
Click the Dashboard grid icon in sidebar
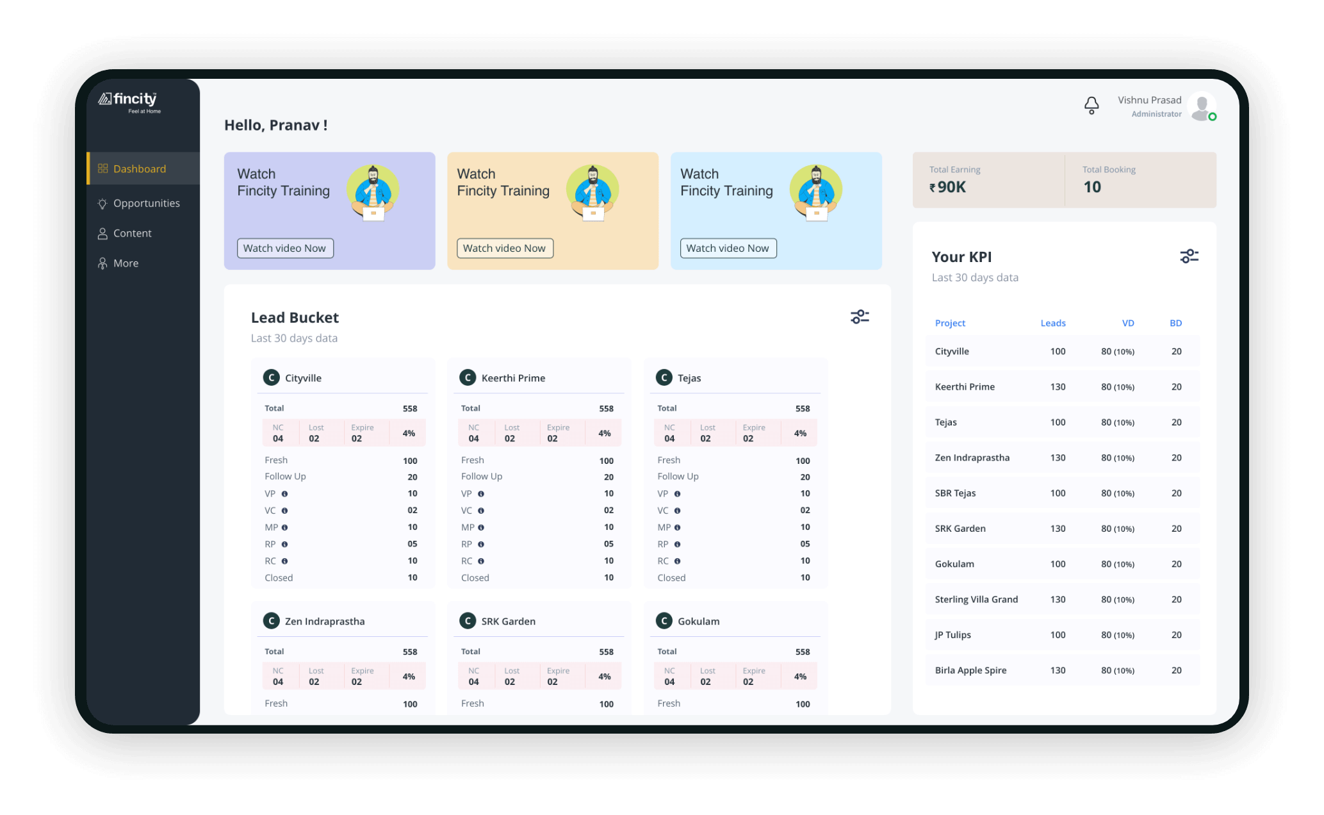[x=102, y=169]
